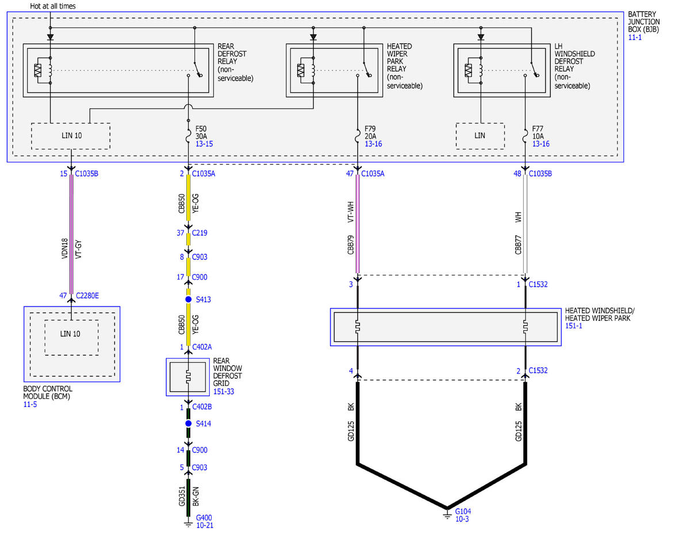Select the S413 splice label
Screen dimensions: 690x533
point(204,300)
